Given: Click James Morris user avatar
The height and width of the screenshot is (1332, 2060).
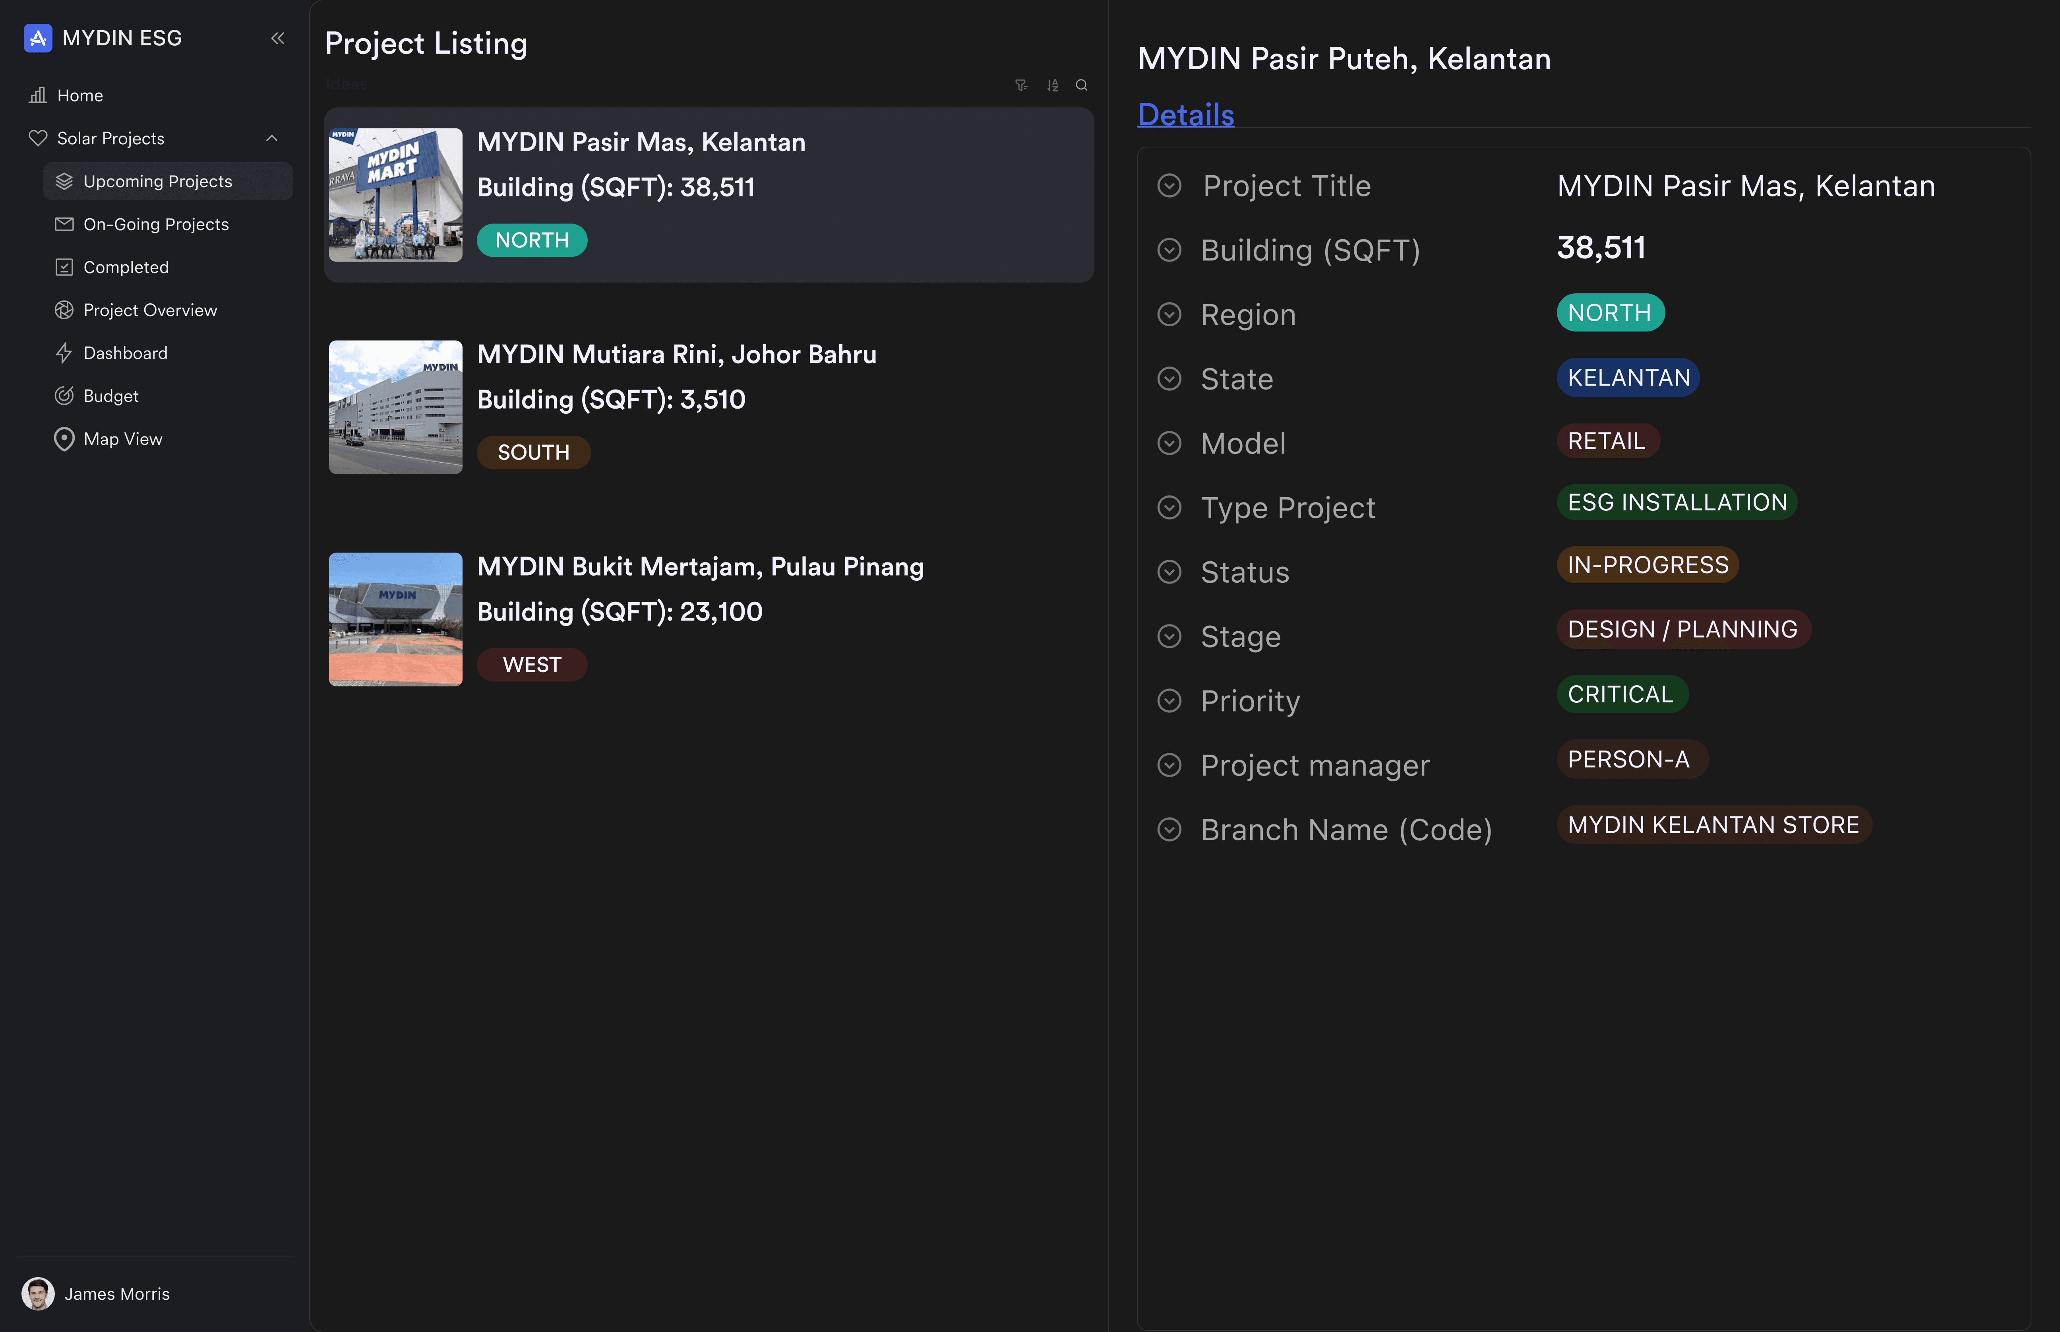Looking at the screenshot, I should point(37,1294).
